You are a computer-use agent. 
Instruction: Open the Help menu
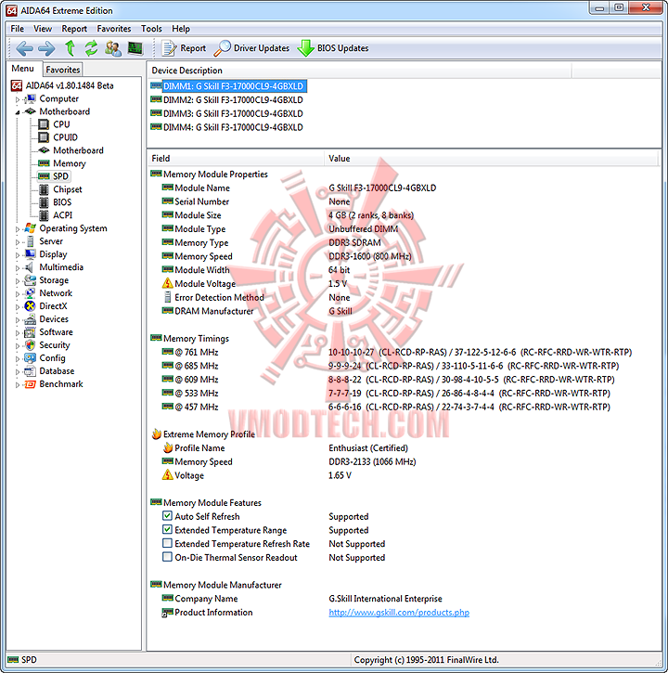(181, 29)
